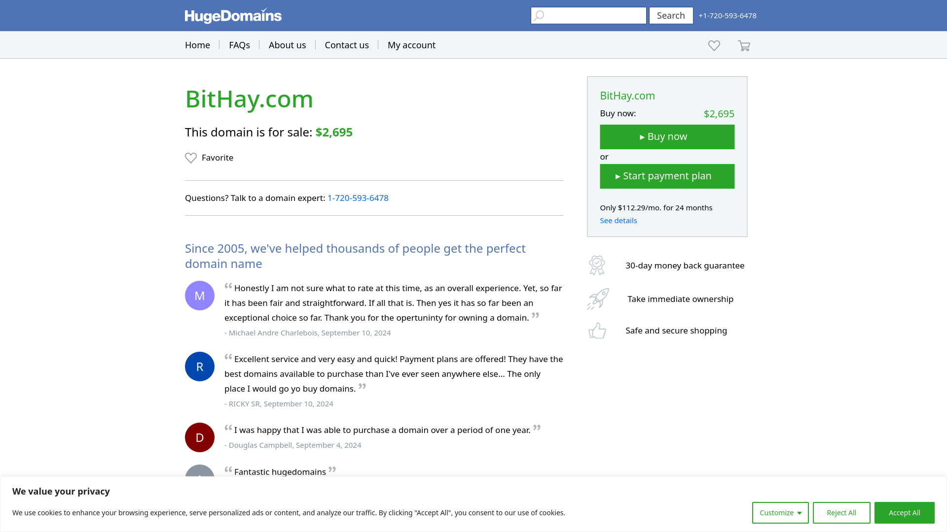Open the wishlist heart icon in the header
This screenshot has height=532, width=947.
click(714, 45)
